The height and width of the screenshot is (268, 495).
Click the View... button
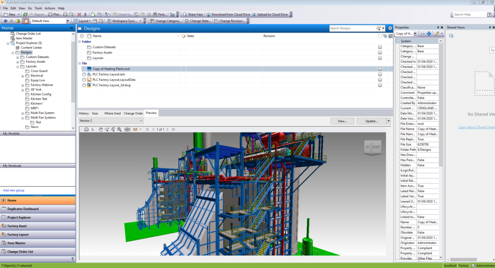(342, 121)
